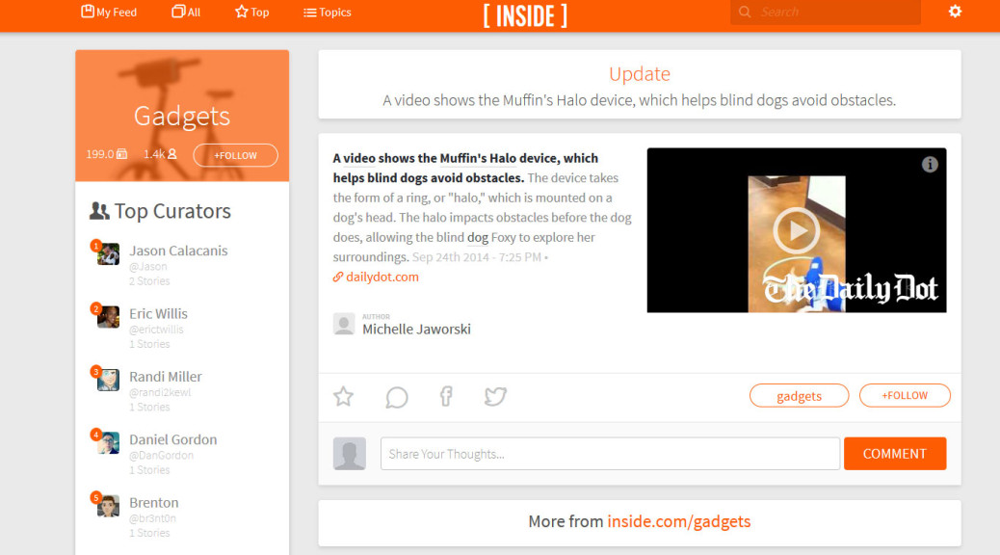Click Randi Miller avatar image
Viewport: 1000px width, 555px height.
pyautogui.click(x=108, y=380)
